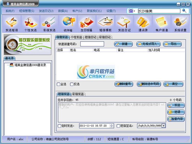Expand the 短信签名 signature dropdown
Screen dimensions: 192x144
[x=164, y=126]
